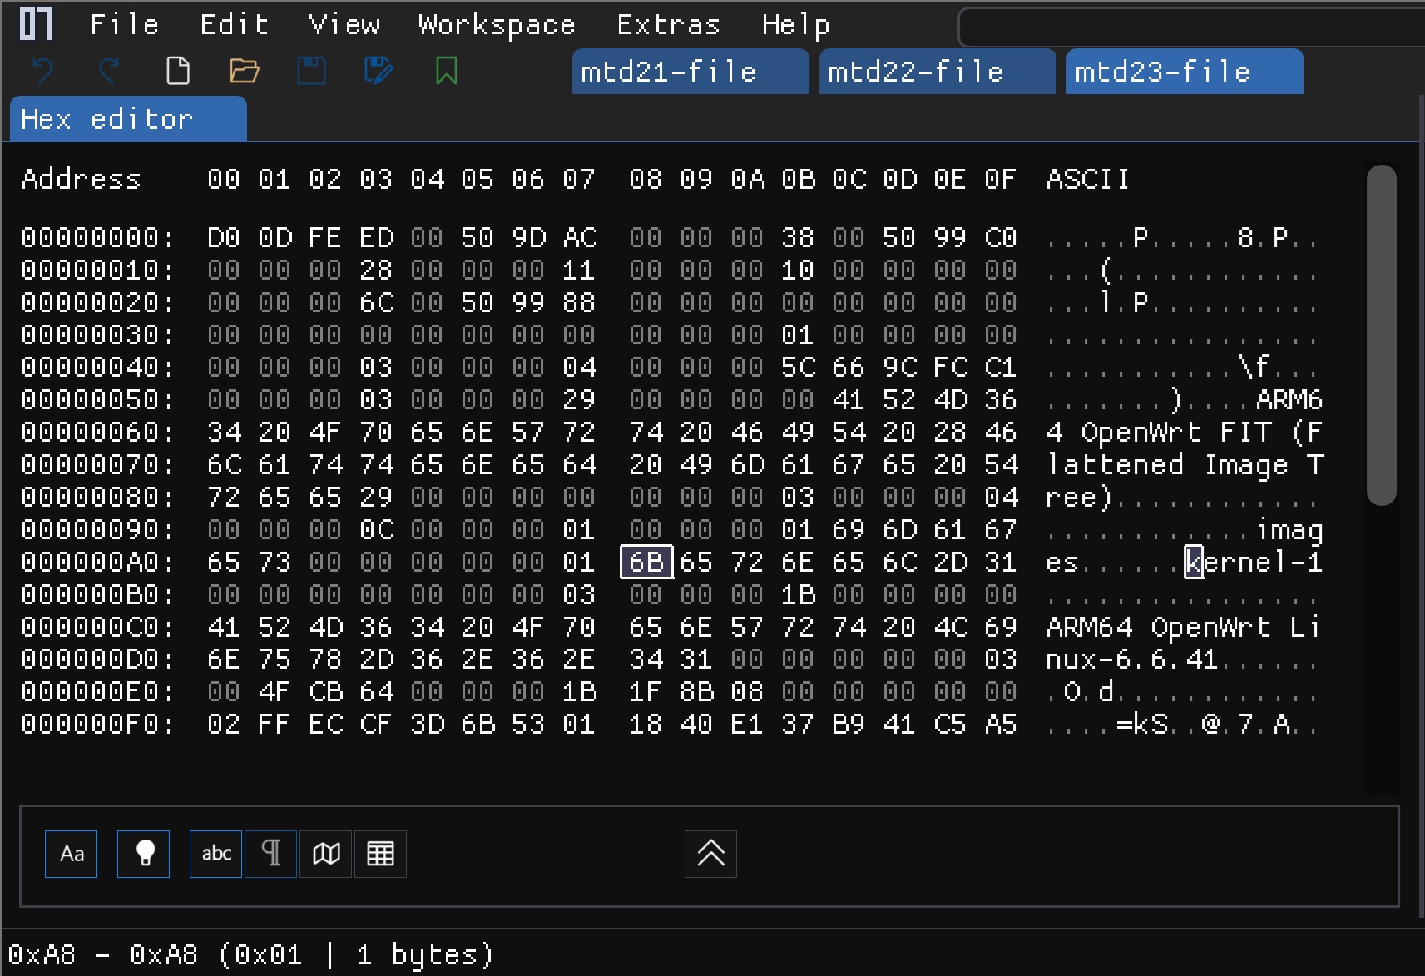1425x976 pixels.
Task: Click byte A5 at end of row 000000F0
Action: tap(1001, 724)
